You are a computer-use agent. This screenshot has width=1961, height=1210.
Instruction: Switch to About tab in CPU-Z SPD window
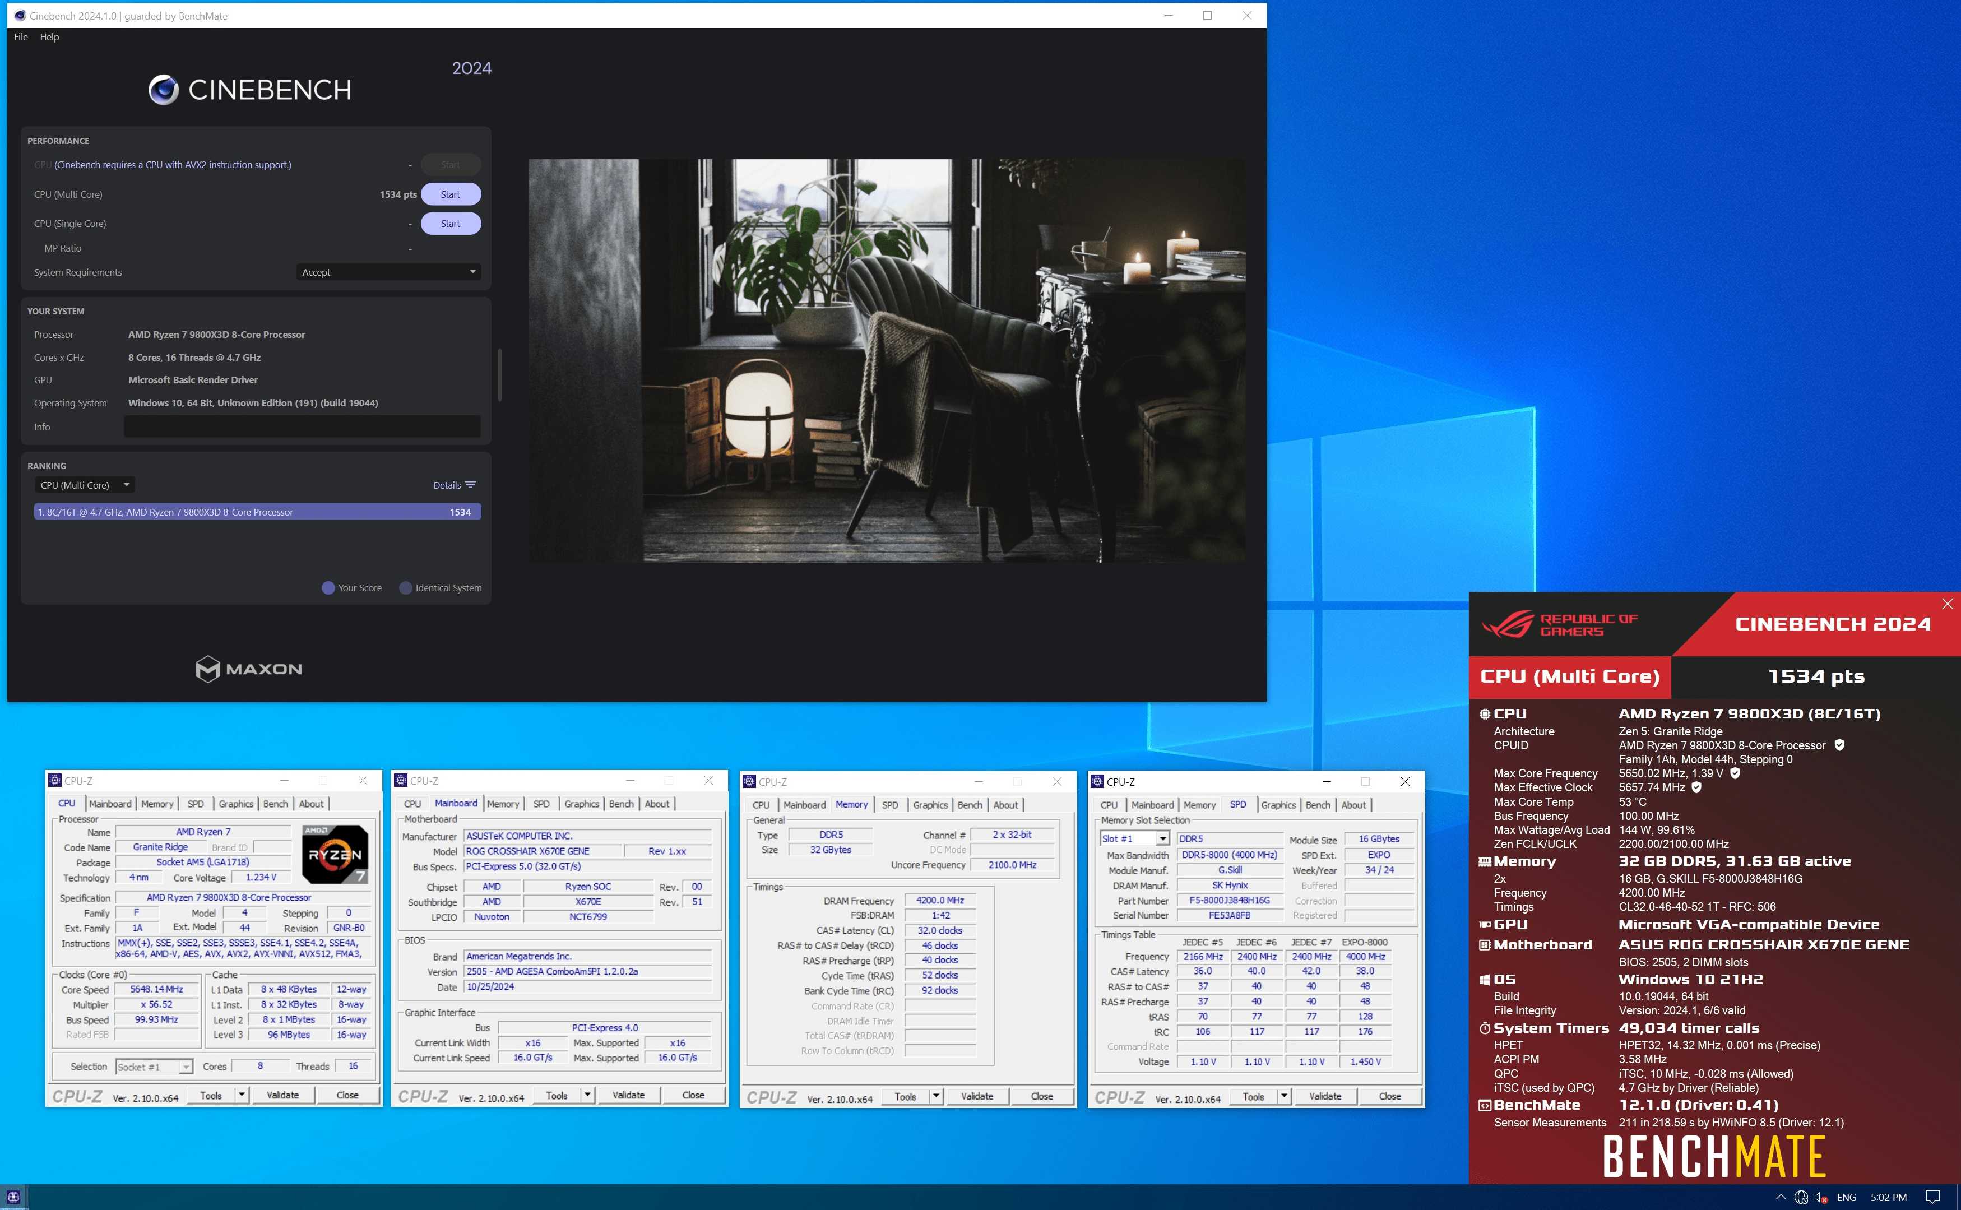point(1353,805)
